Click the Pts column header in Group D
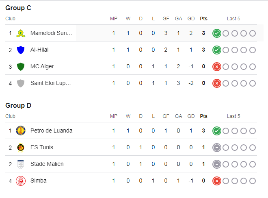 point(203,116)
